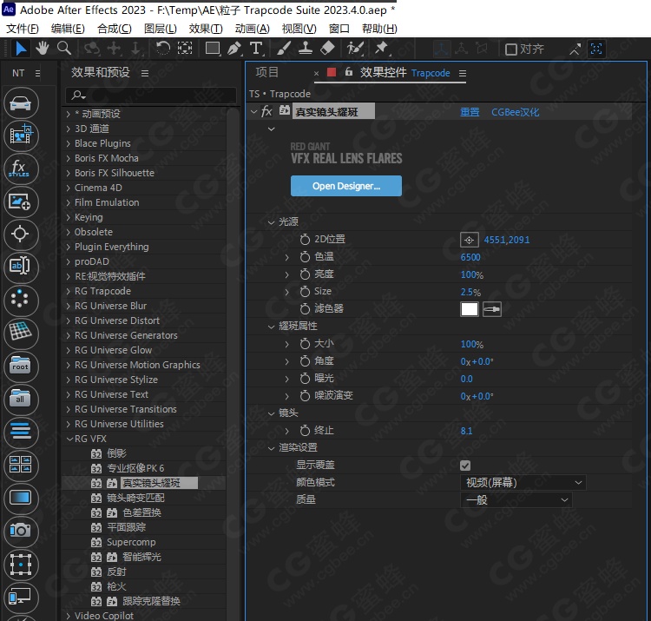
Task: Select the Eraser tool
Action: point(327,49)
